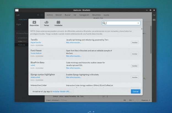Image resolution: width=172 pixels, height=113 pixels.
Task: Close the dialog with Cerrar button
Action: tap(135, 91)
